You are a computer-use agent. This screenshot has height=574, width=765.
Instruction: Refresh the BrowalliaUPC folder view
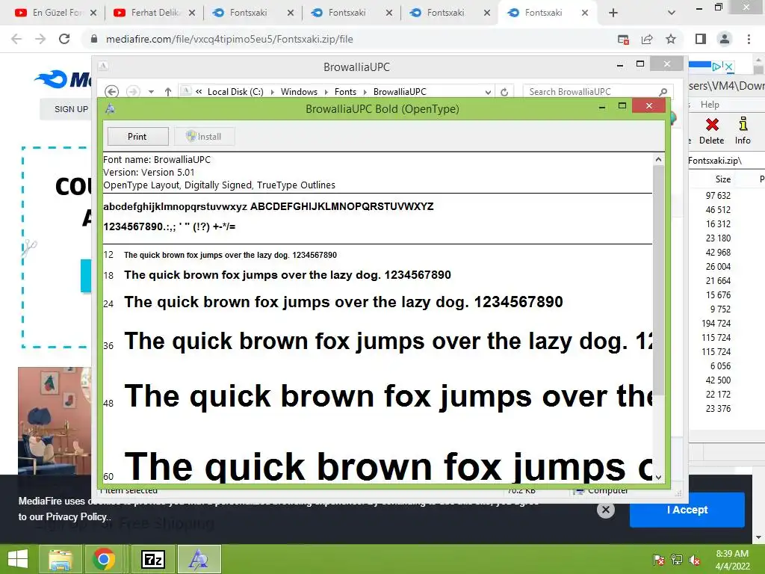coord(504,92)
